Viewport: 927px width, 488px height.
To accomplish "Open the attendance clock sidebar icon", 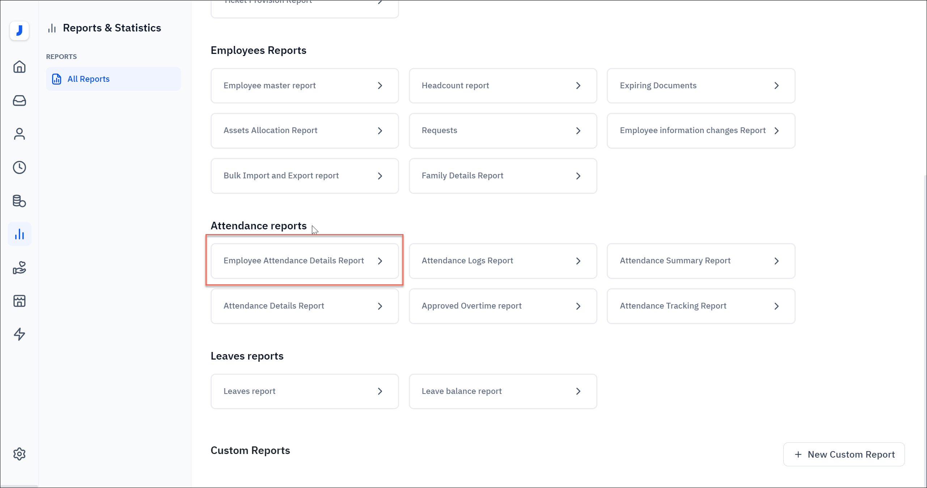I will pos(20,167).
